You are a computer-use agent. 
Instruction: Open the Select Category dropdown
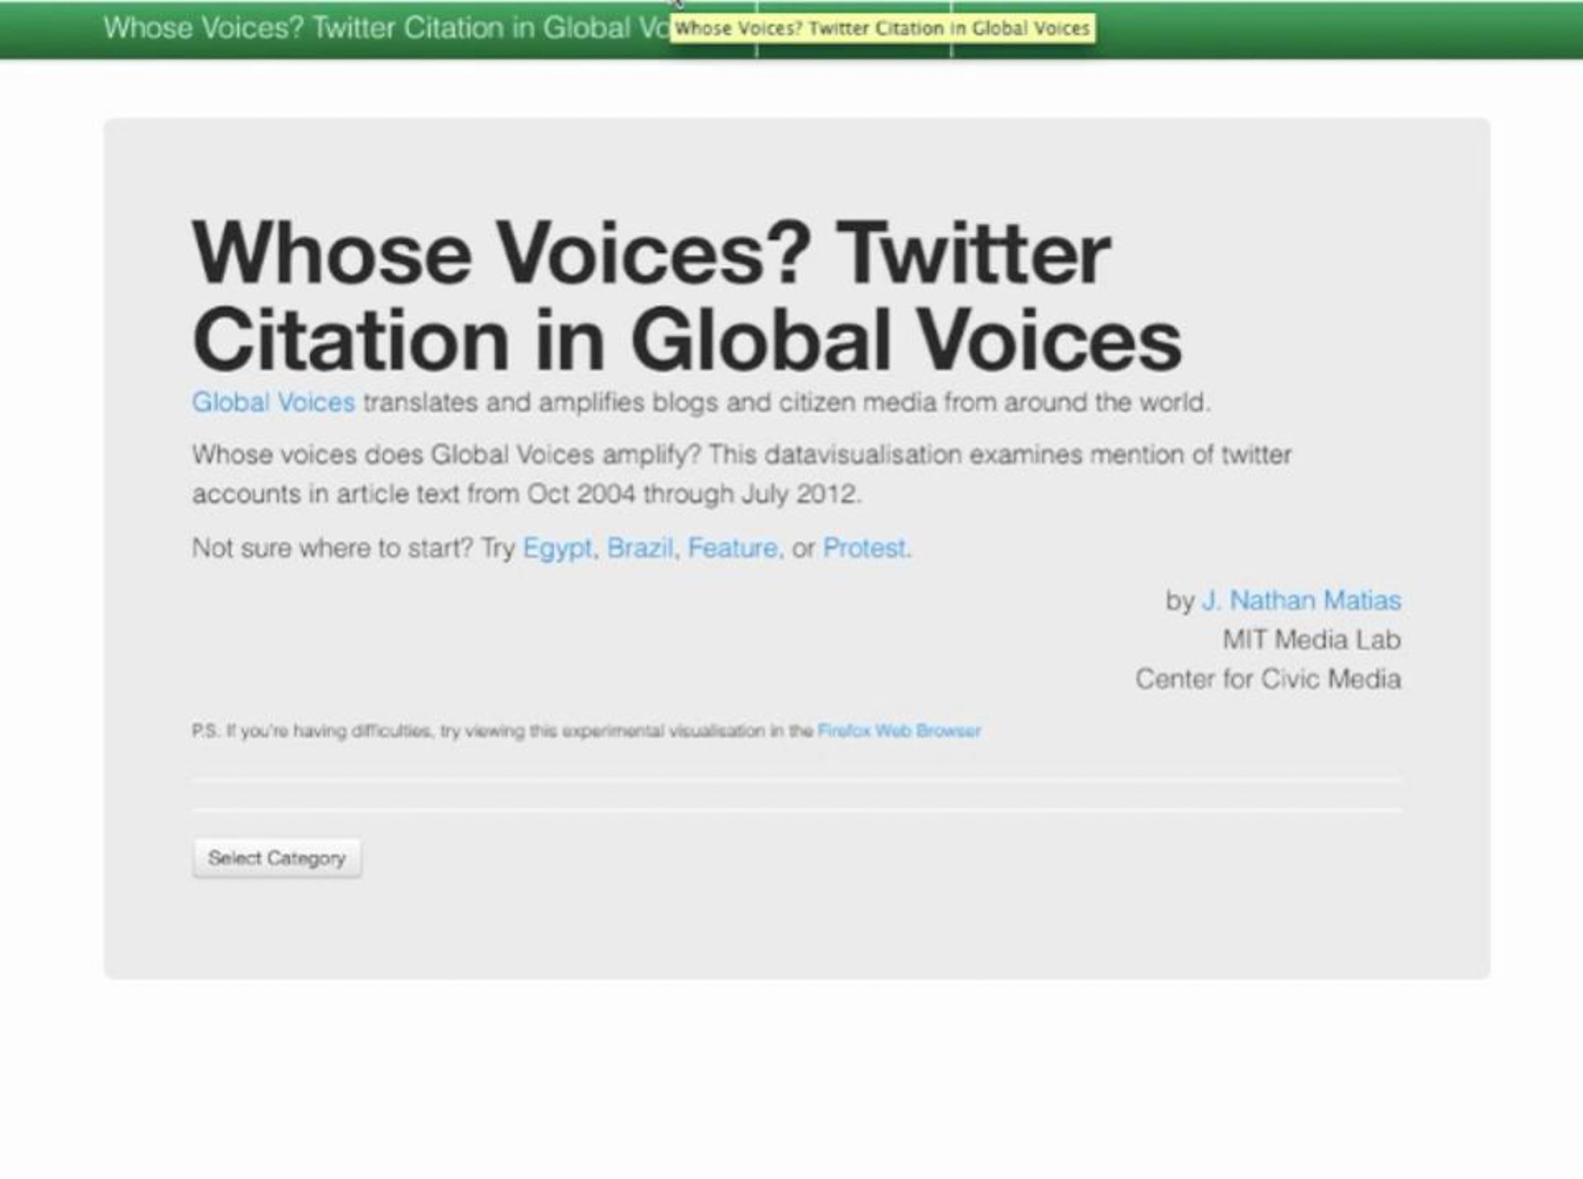click(277, 857)
